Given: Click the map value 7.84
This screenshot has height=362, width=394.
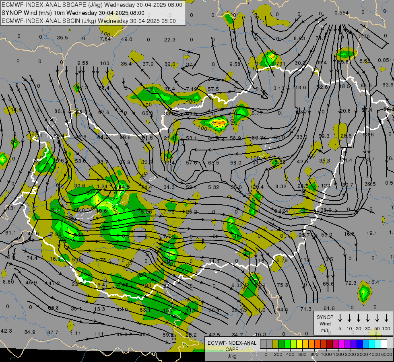Looking at the screenshot, I should 105,39.
